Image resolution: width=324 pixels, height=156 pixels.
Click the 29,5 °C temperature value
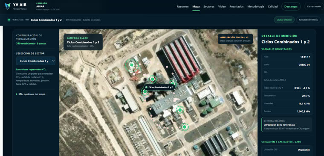tap(305, 96)
